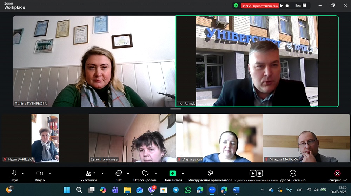Expand video options arrow beside Видео
Viewport: 351px width, 196px height.
pos(50,173)
